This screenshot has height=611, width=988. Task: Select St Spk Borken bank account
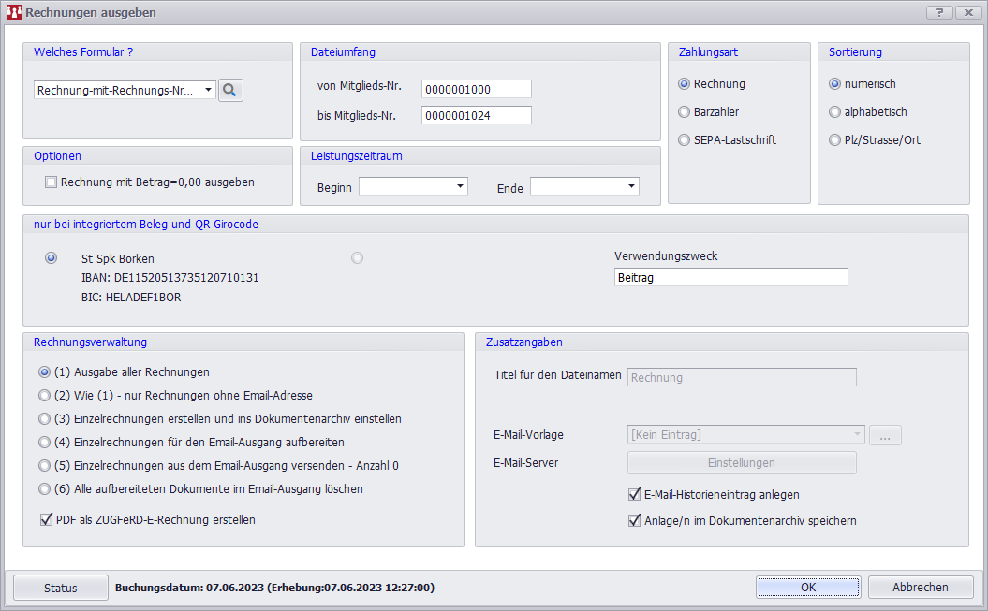tap(52, 258)
